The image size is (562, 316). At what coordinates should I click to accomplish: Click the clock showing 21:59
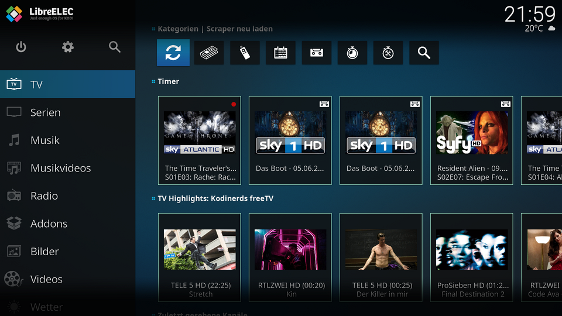(x=530, y=14)
